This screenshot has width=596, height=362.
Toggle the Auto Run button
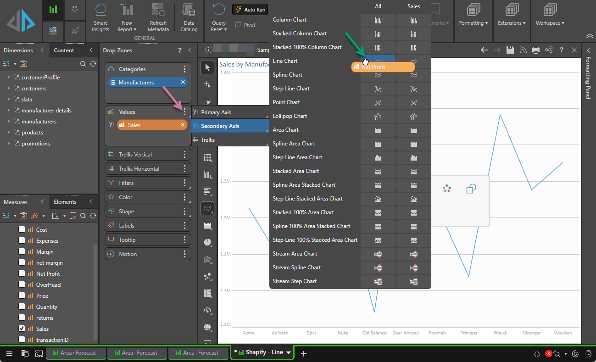tap(250, 10)
